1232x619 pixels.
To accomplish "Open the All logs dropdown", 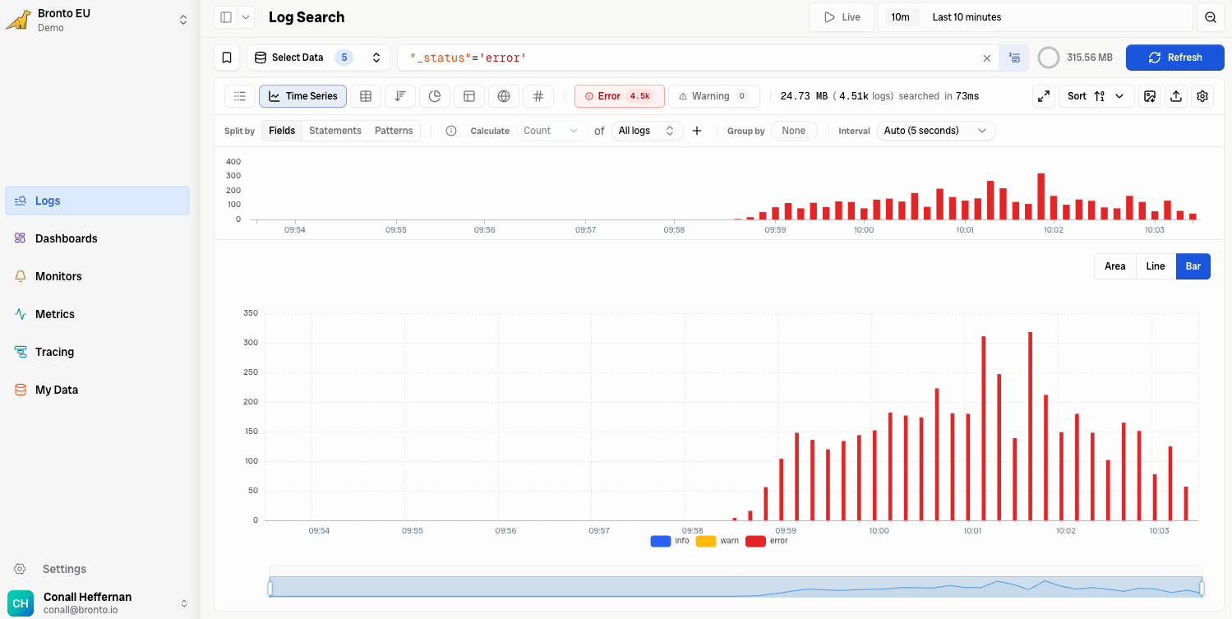I will click(647, 131).
